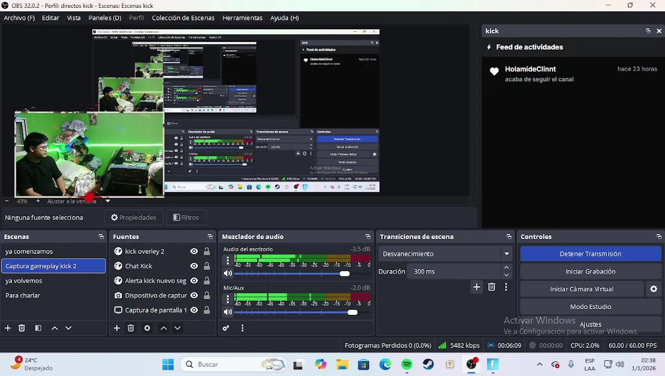665x376 pixels.
Task: Float the Mezclador de audio dock
Action: coord(368,237)
